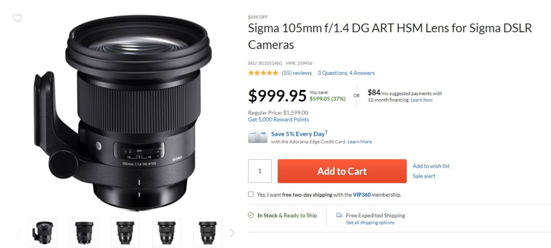Image resolution: width=551 pixels, height=248 pixels.
Task: Click Get 5,000 Reward Points
Action: pyautogui.click(x=278, y=119)
